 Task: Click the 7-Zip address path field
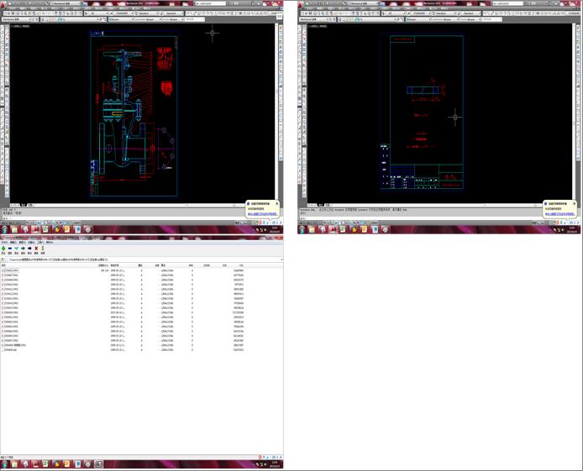[143, 259]
